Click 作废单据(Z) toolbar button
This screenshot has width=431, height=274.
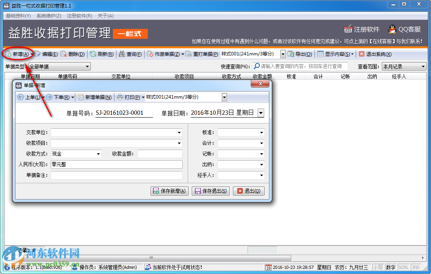tap(163, 54)
